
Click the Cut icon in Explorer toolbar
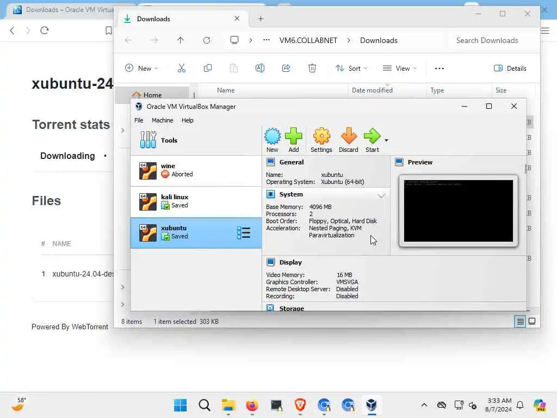coord(182,68)
